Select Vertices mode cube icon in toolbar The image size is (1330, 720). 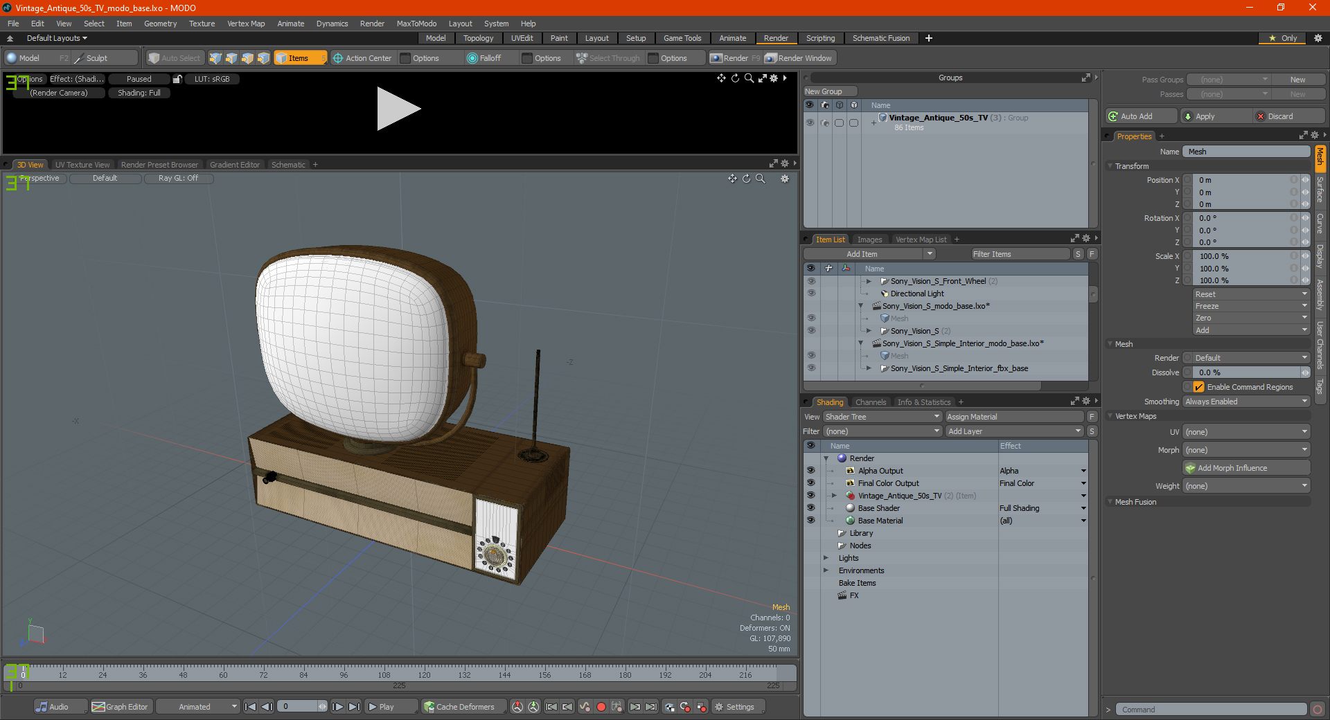pos(215,58)
